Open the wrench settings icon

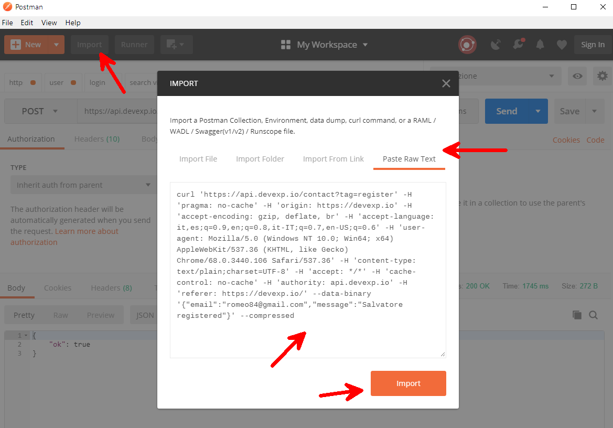pos(519,44)
